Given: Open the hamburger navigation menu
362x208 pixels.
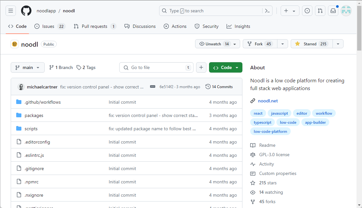Looking at the screenshot, I should tap(11, 11).
